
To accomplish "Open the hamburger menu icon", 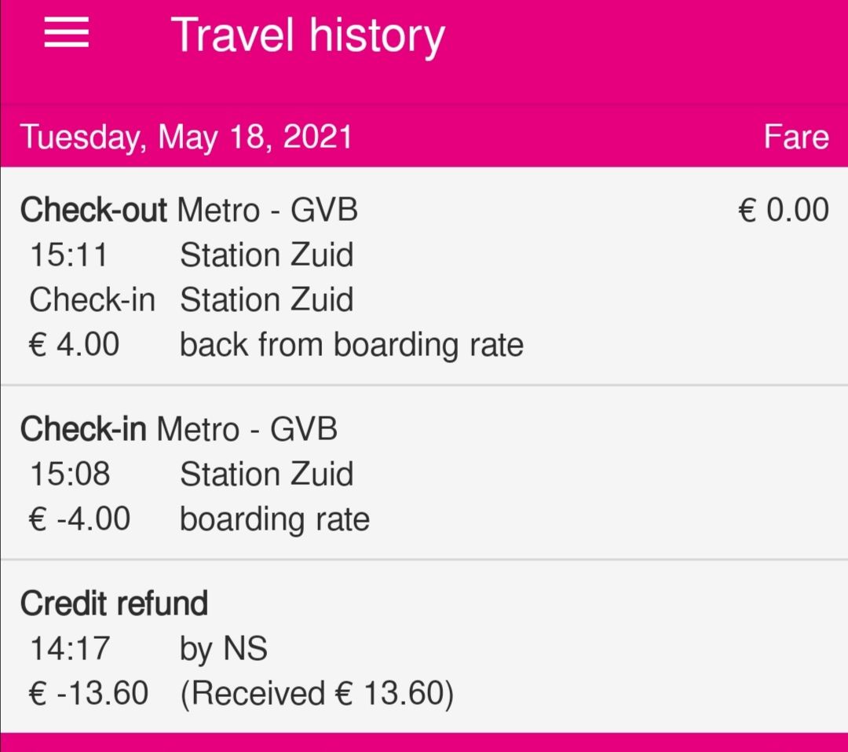I will click(66, 32).
